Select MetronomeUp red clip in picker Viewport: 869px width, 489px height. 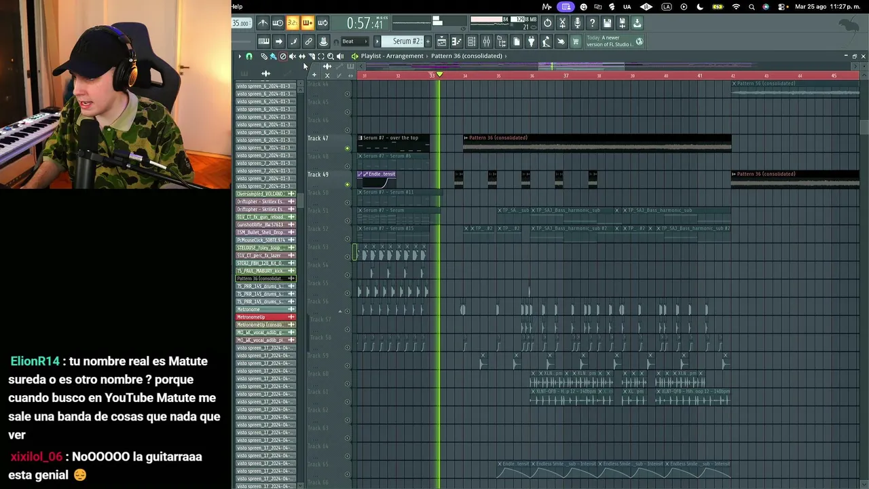[x=265, y=317]
